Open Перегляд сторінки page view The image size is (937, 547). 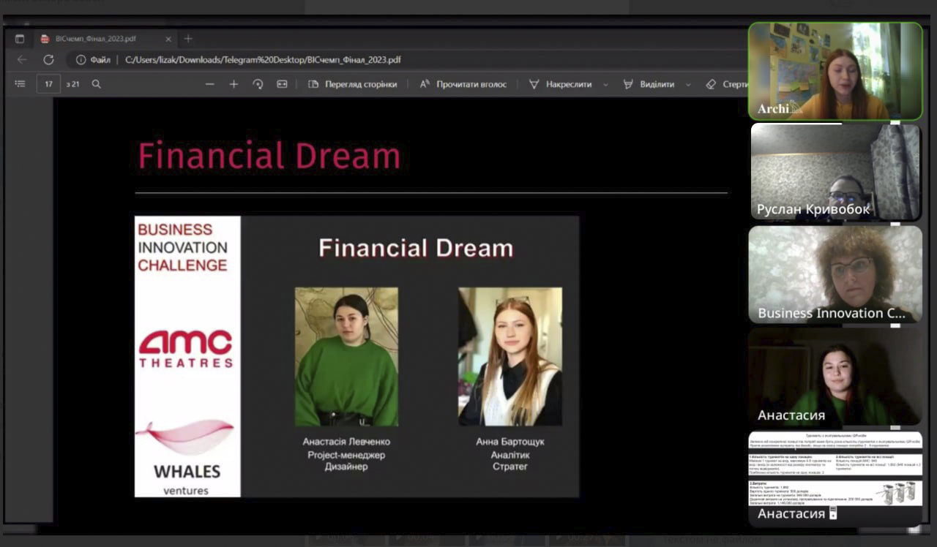point(353,84)
